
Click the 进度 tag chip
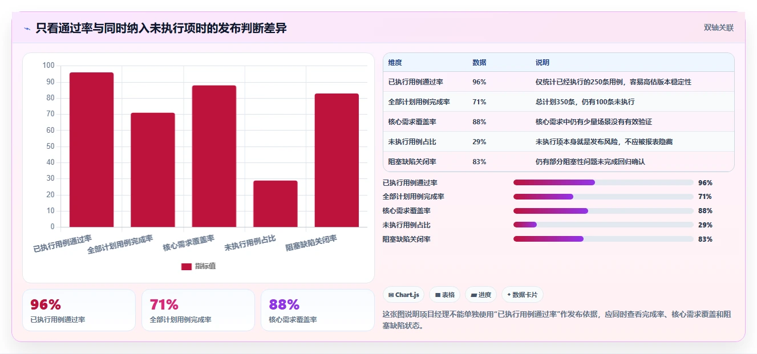[x=481, y=295]
